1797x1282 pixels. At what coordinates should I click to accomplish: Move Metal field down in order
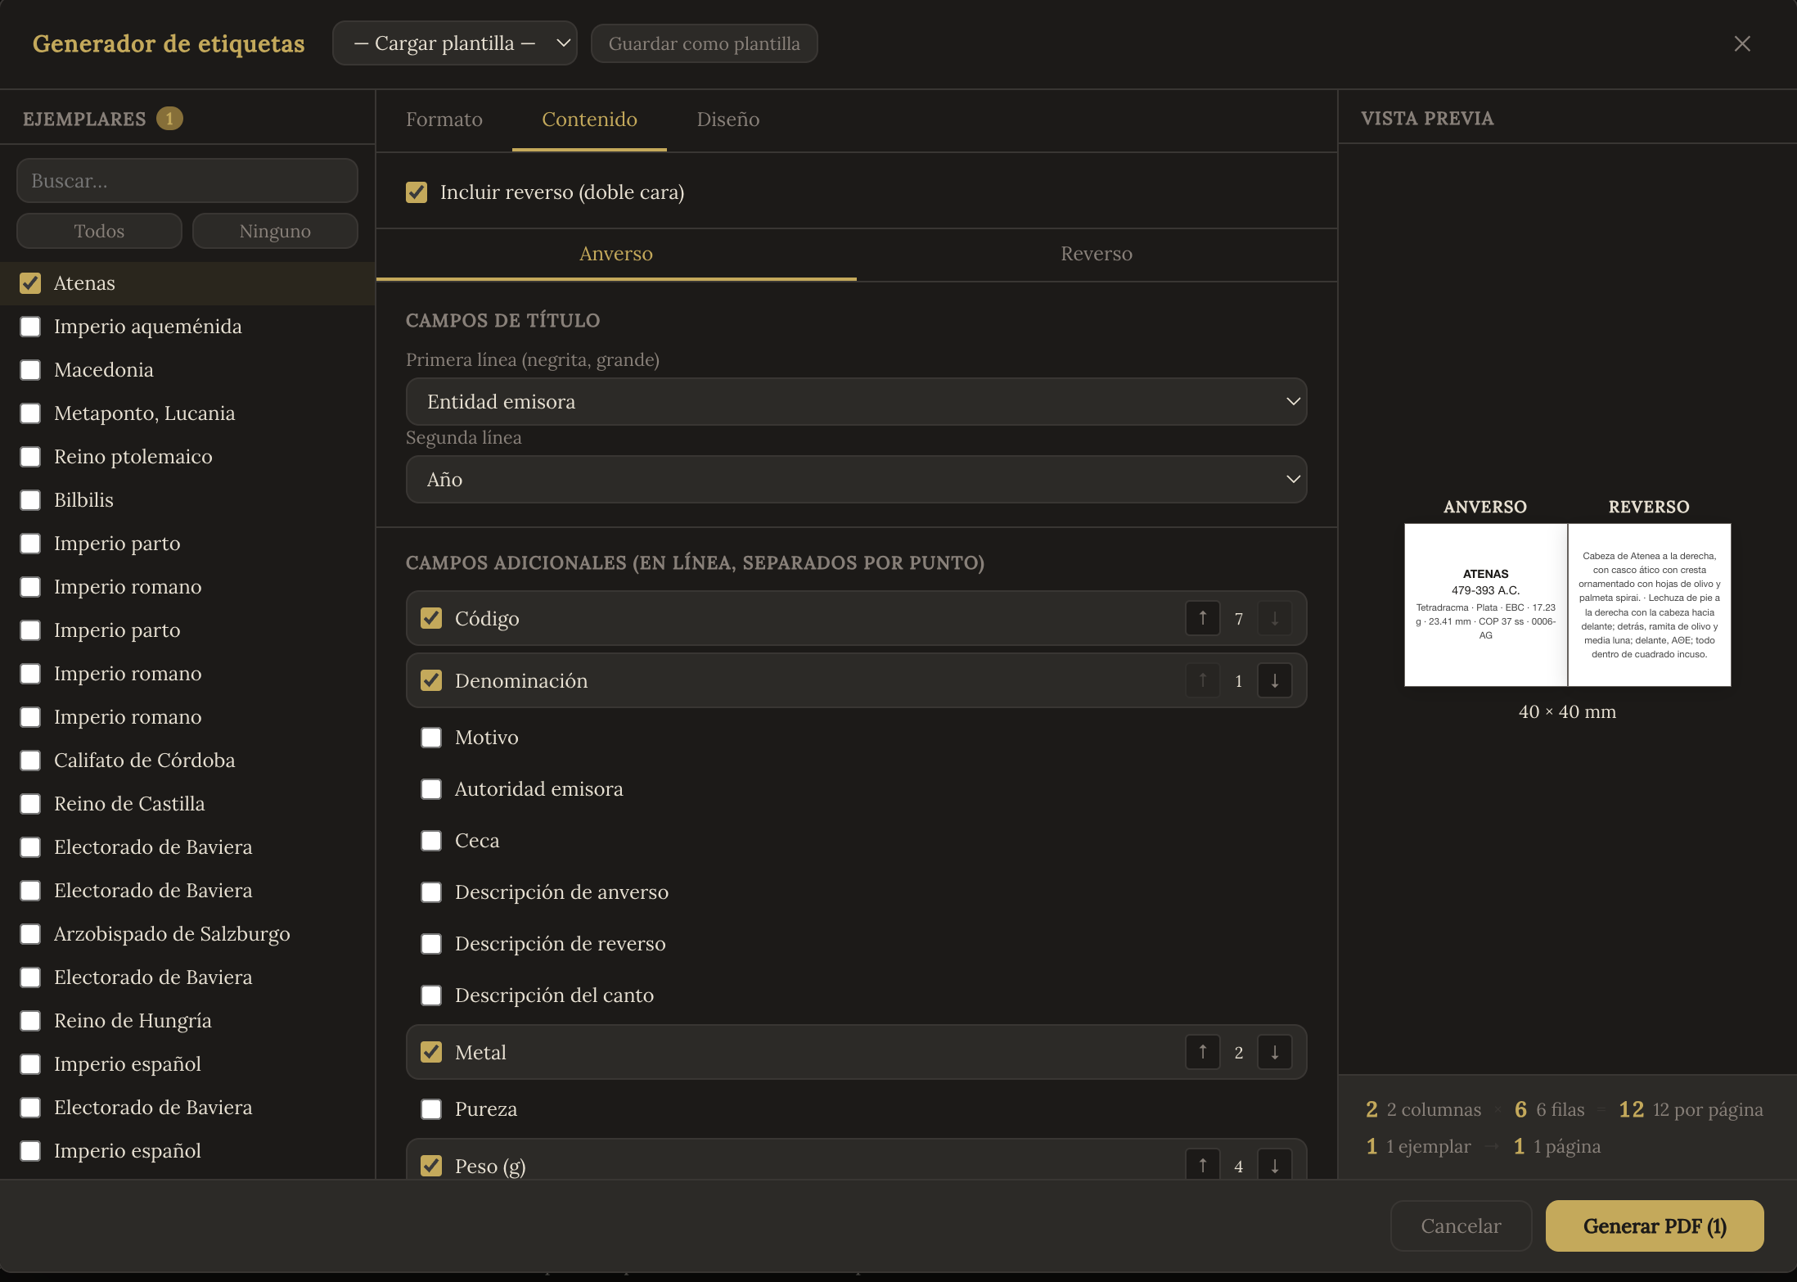coord(1274,1052)
